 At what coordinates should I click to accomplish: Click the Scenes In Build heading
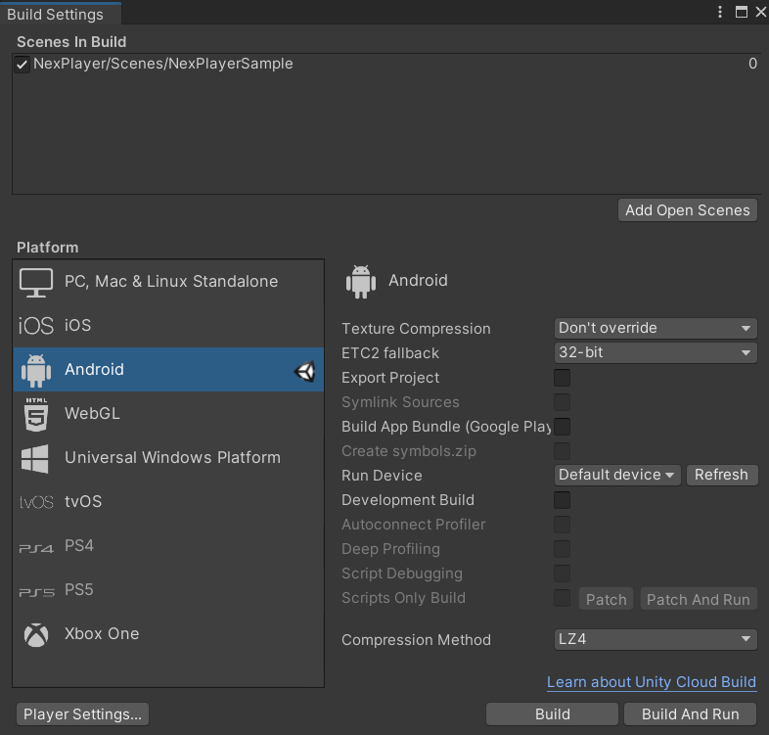click(x=71, y=42)
